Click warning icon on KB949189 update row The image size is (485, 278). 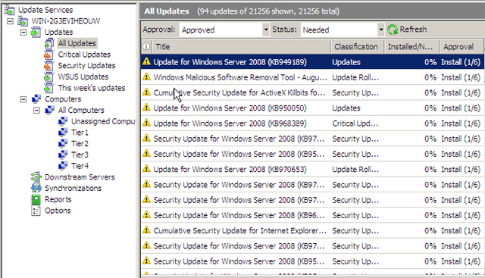pyautogui.click(x=146, y=61)
